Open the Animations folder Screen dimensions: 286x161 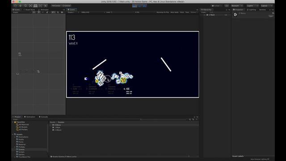click(x=22, y=137)
